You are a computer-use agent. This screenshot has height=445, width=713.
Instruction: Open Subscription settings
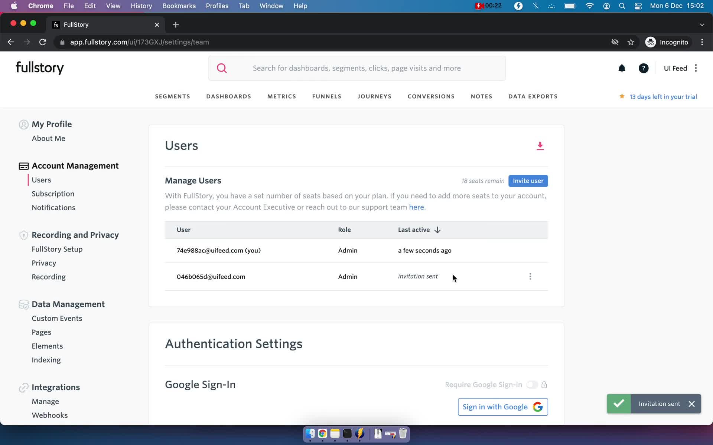click(53, 194)
